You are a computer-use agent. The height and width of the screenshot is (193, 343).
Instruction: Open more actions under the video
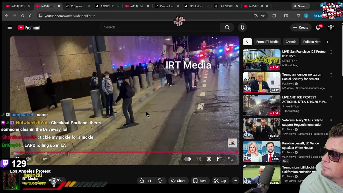pos(235,181)
